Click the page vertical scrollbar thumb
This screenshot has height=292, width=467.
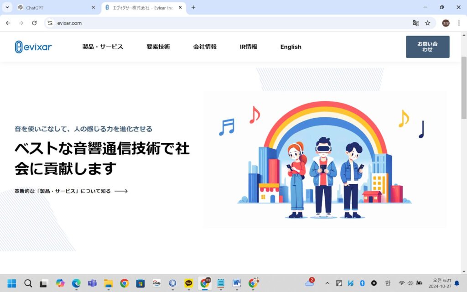coord(464,88)
